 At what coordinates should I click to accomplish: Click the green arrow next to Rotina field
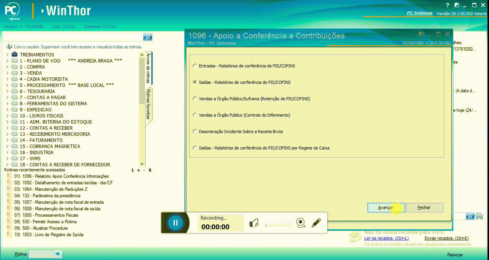pos(58,254)
